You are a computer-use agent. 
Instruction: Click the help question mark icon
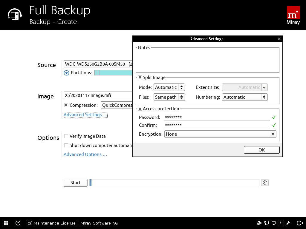(x=18, y=223)
